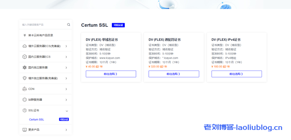Click the CDN icon in sidebar
The height and width of the screenshot is (140, 291).
tap(25, 89)
